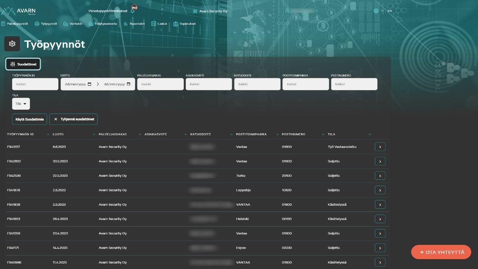Click the Asiakasviite filter field
The image size is (478, 269).
pos(209,84)
